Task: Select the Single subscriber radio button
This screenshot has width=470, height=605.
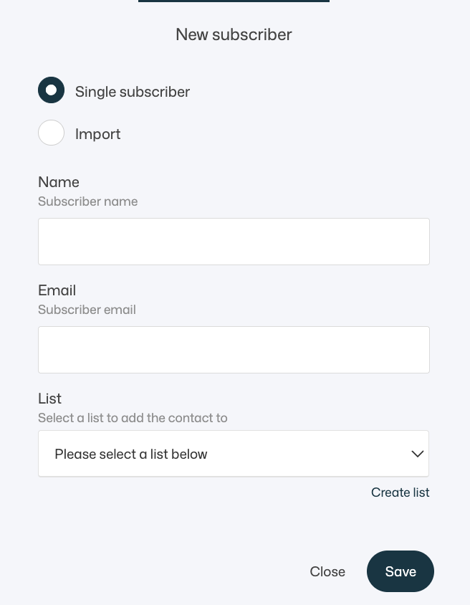Action: tap(51, 90)
